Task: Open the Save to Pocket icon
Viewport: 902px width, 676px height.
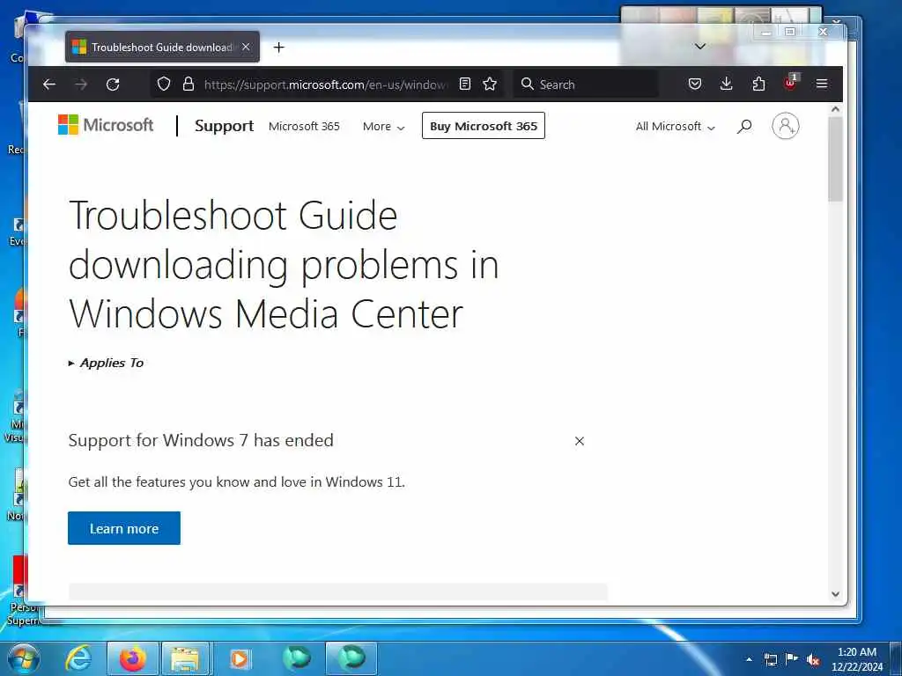Action: (x=695, y=84)
